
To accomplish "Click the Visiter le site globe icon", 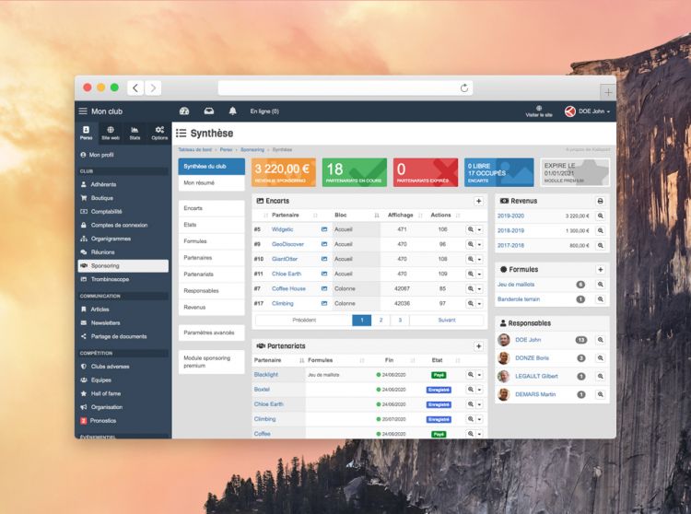I will point(539,109).
